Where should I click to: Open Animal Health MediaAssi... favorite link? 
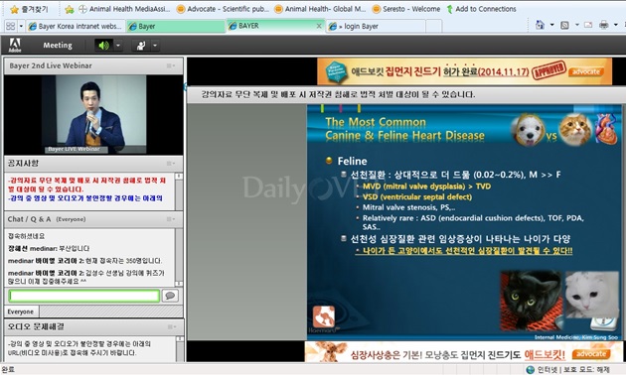[124, 9]
